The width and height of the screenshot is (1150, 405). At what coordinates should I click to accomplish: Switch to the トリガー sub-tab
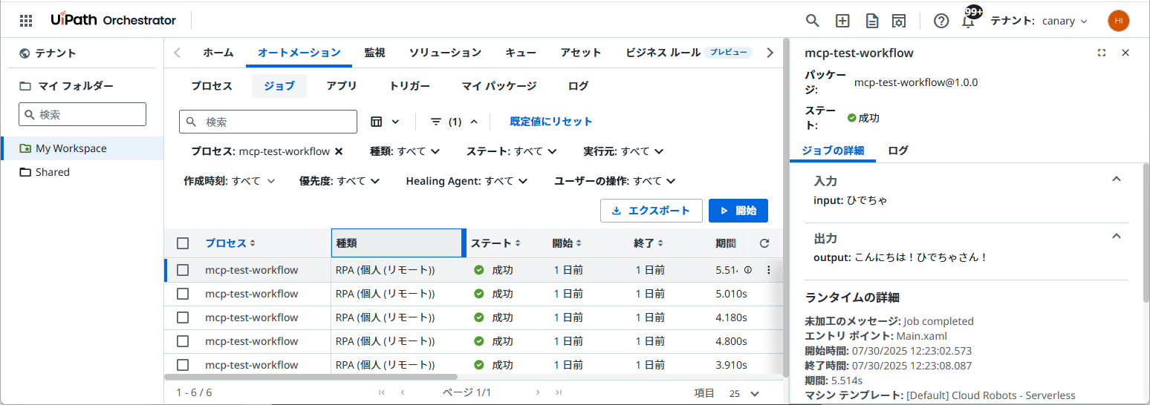[409, 86]
